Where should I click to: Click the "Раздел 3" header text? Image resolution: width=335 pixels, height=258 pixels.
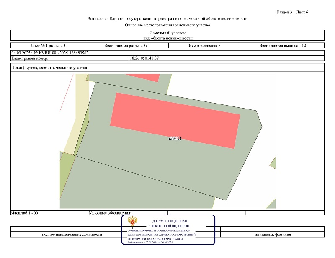tap(285, 12)
